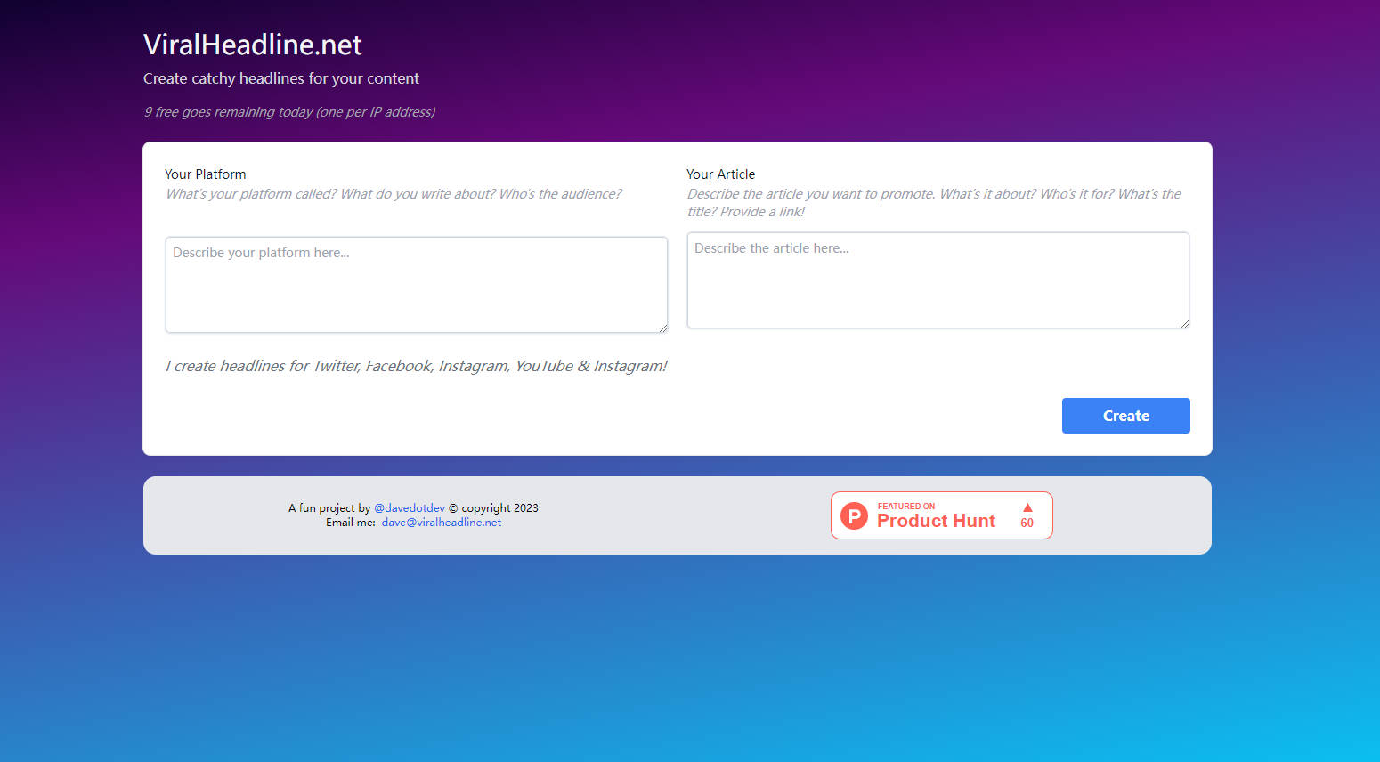Screen dimensions: 1380x762
Task: Click the 'Your Platform' label
Action: [205, 174]
